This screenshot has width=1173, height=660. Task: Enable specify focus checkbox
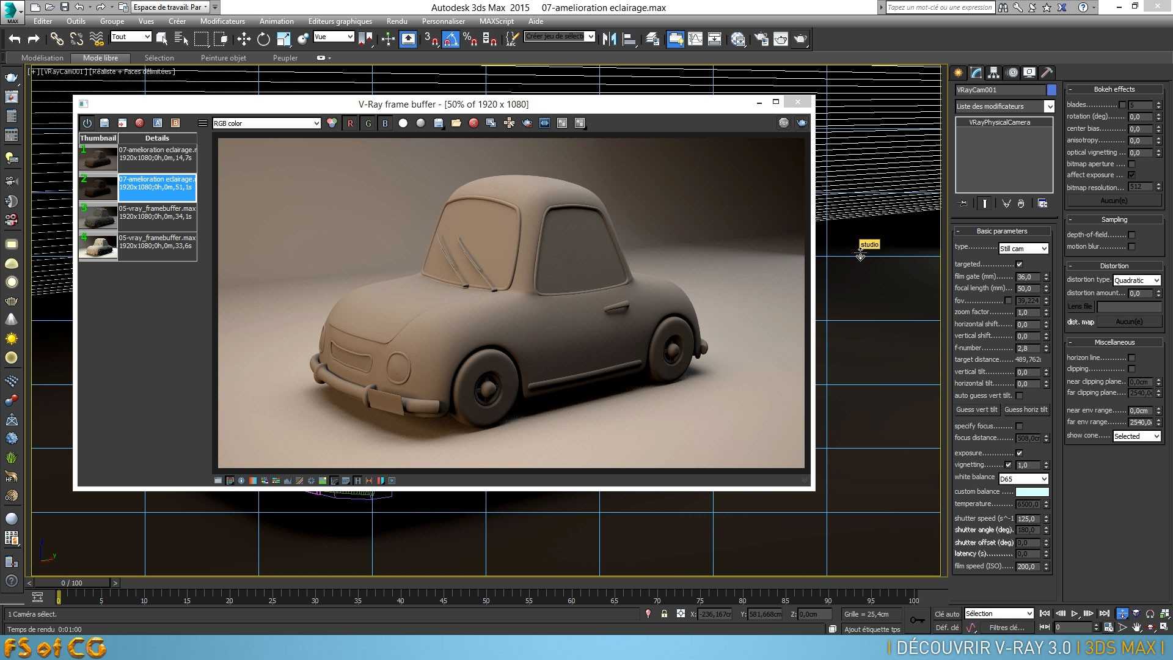[x=1019, y=427]
